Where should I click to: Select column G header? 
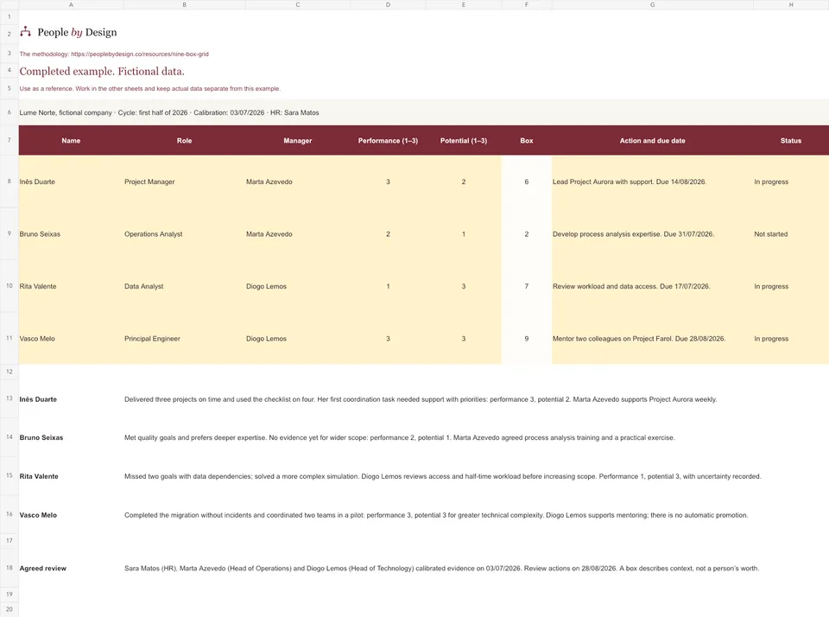click(x=653, y=5)
